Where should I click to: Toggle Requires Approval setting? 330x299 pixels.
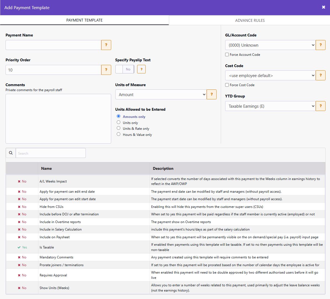tap(22, 275)
